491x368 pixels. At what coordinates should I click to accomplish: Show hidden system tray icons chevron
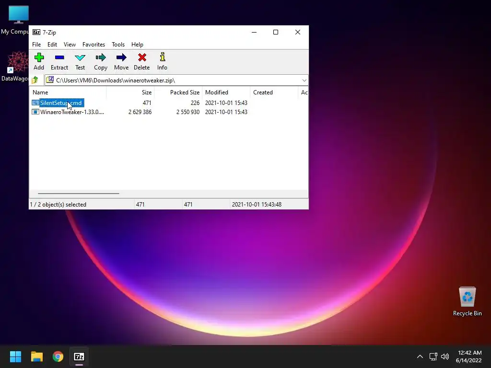click(x=420, y=356)
